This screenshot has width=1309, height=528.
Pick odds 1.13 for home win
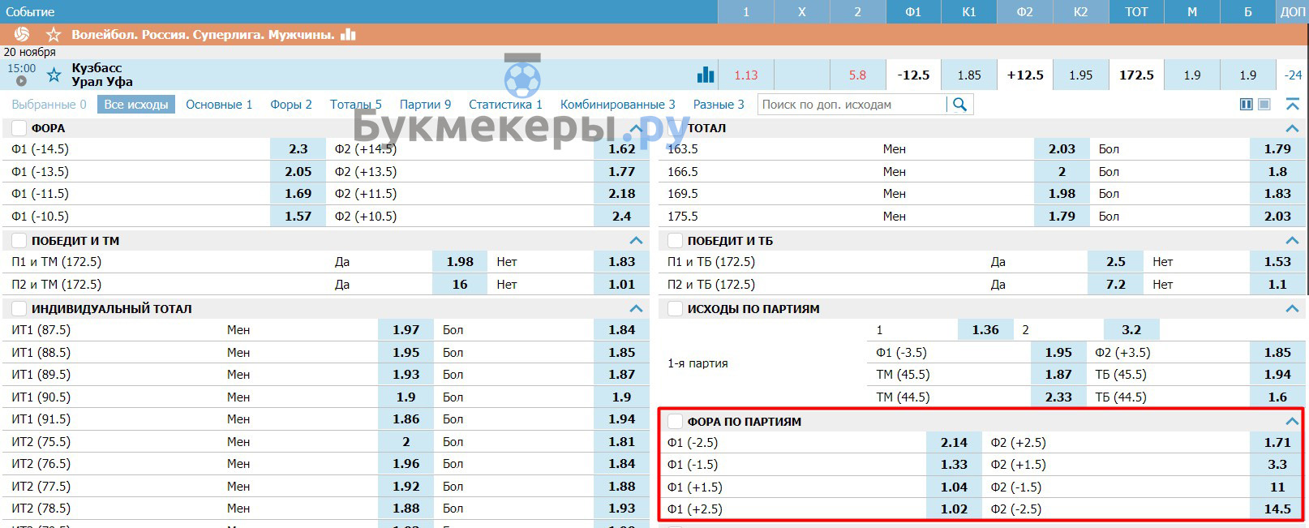pos(746,75)
